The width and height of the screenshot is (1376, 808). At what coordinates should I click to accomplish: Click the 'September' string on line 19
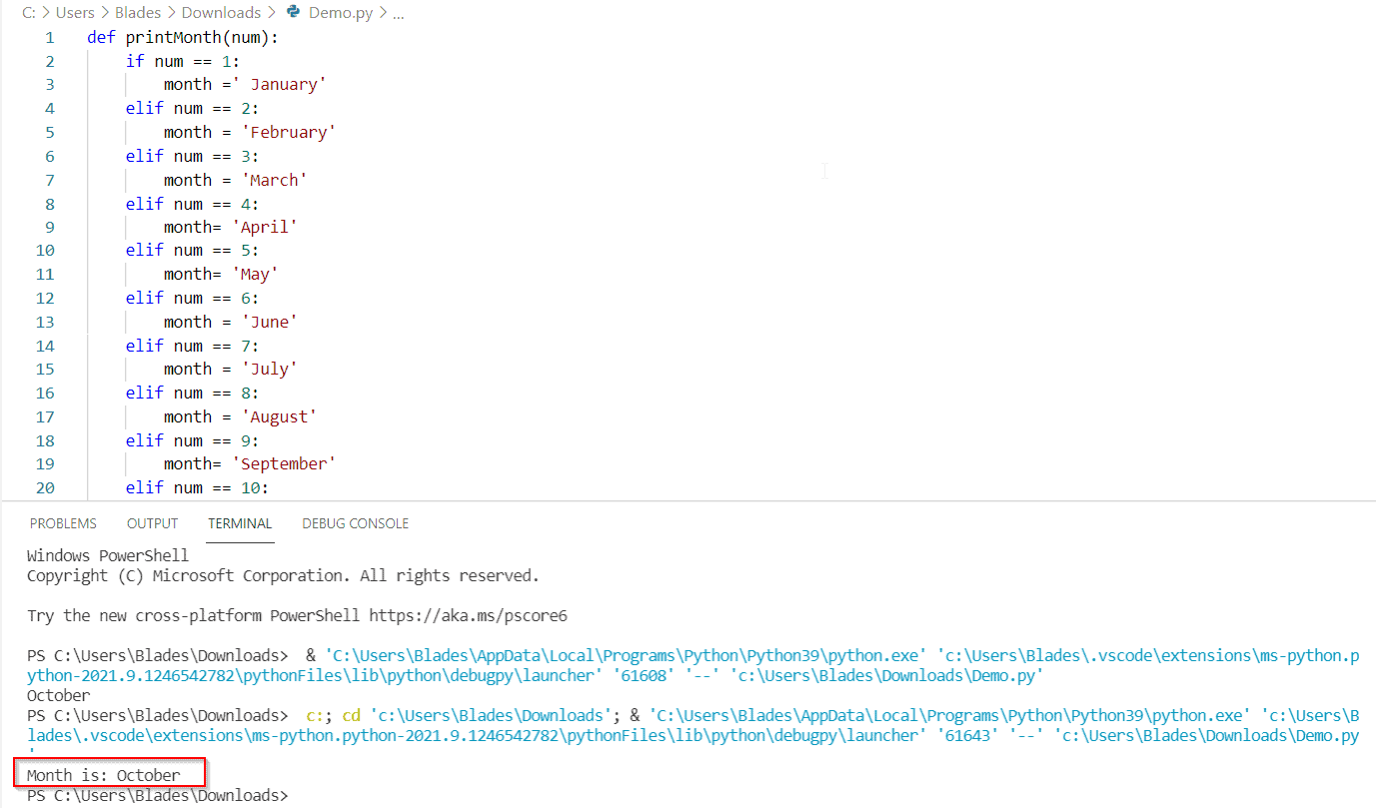283,463
